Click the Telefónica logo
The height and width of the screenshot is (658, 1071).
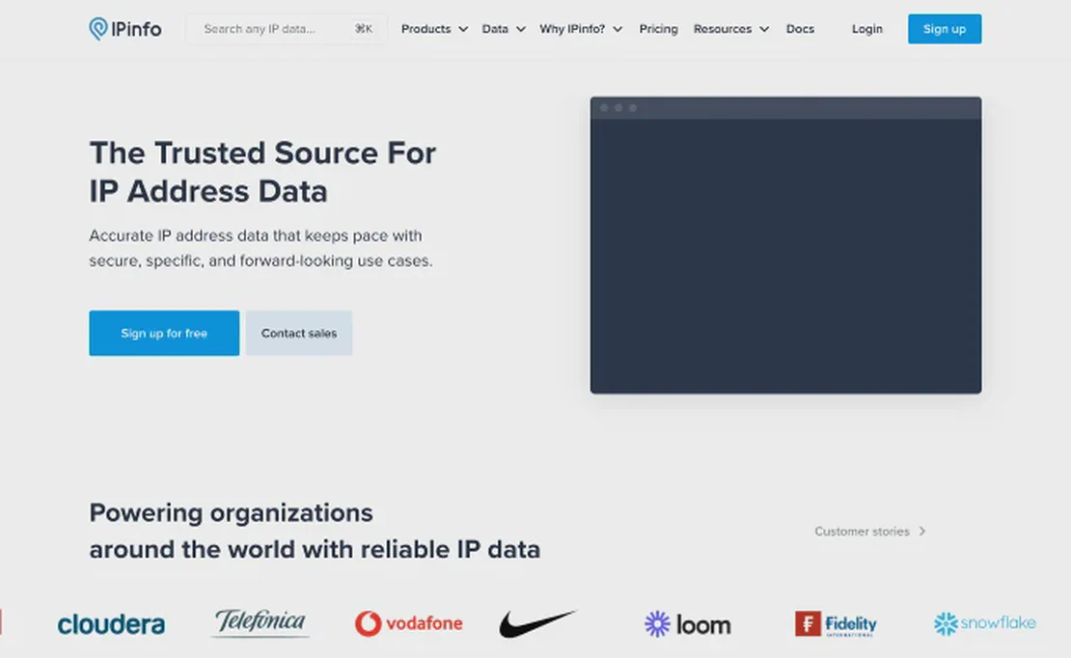click(261, 622)
